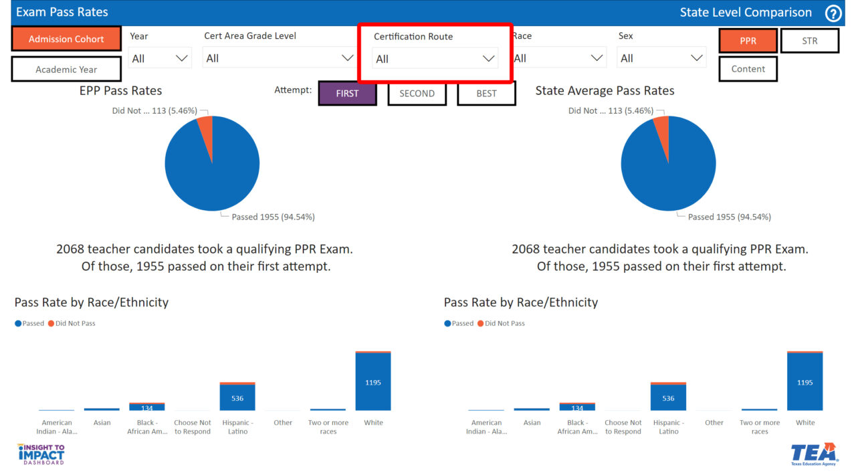Switch to the STR exam tab
856x475 pixels.
809,41
